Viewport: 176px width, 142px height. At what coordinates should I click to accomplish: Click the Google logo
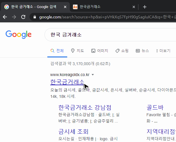18,34
